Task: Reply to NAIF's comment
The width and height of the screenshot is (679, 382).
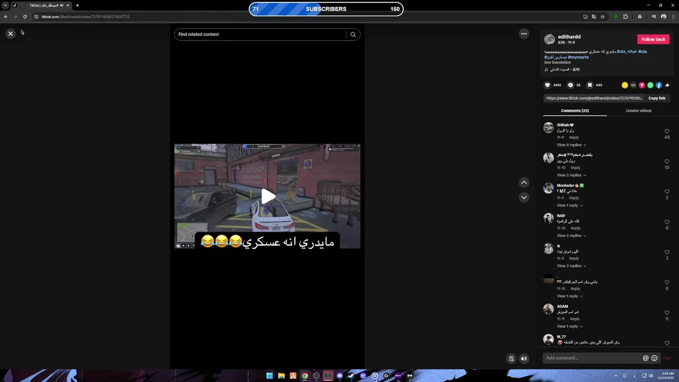Action: click(x=576, y=228)
